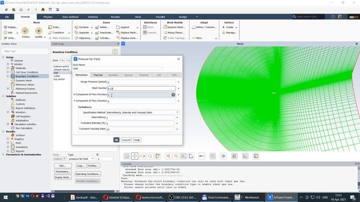Select General in Setup tree
Viewport: 360px width, 202px height.
(19, 61)
